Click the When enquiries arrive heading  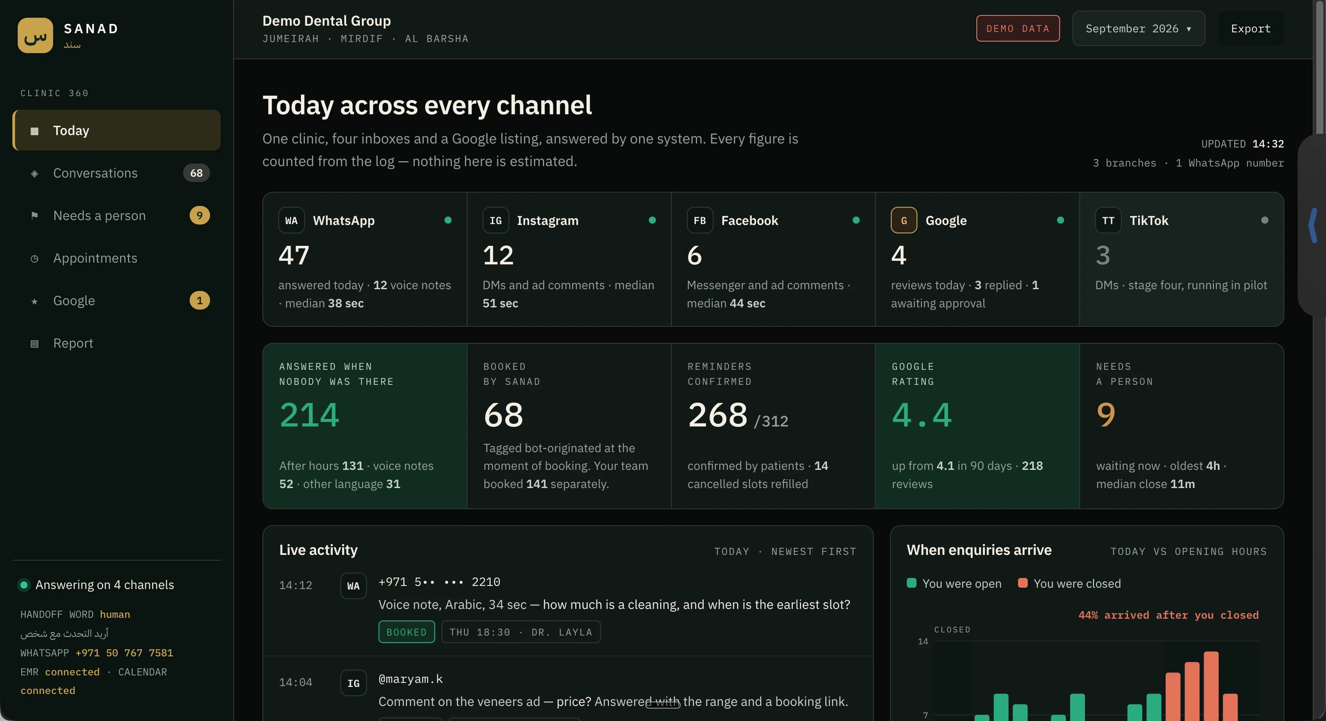[x=979, y=550]
